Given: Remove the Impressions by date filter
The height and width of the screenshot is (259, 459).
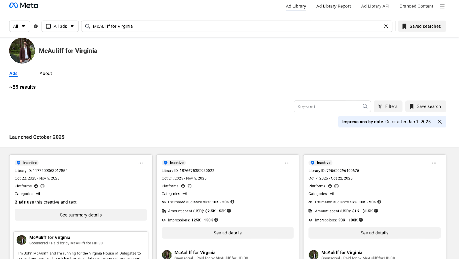Looking at the screenshot, I should 439,122.
